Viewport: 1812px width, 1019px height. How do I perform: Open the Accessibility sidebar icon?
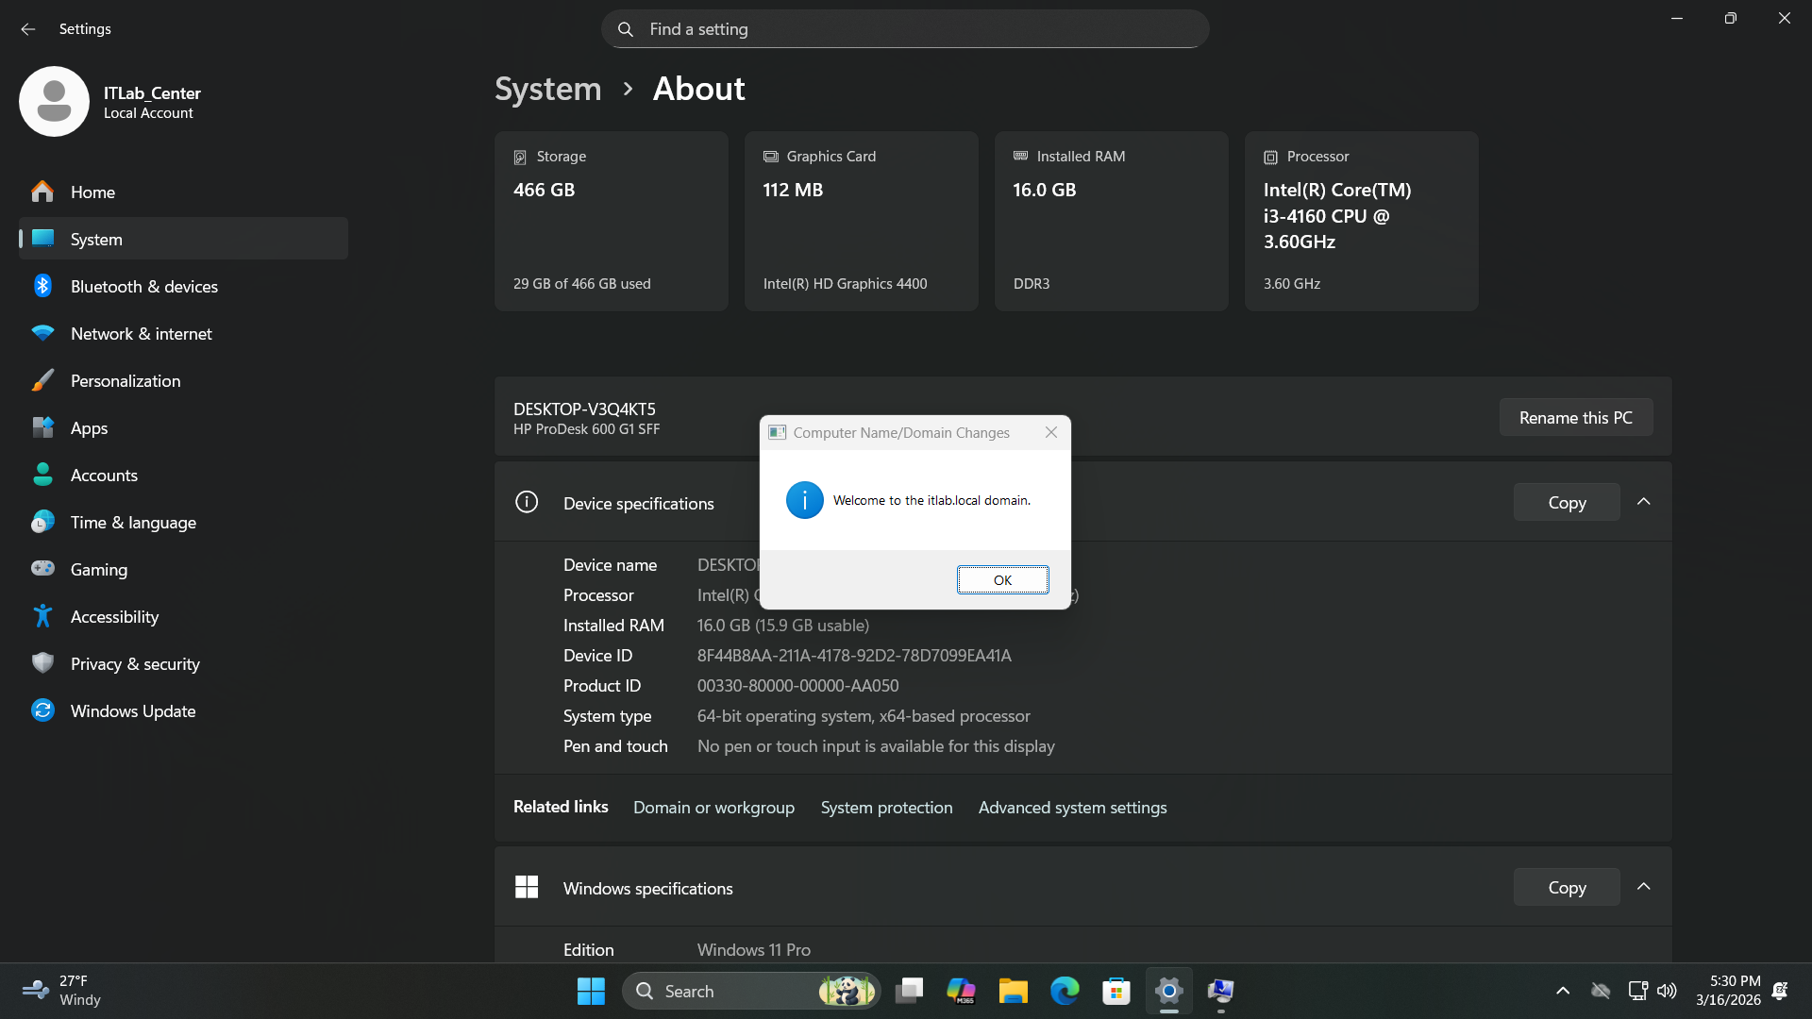click(42, 616)
